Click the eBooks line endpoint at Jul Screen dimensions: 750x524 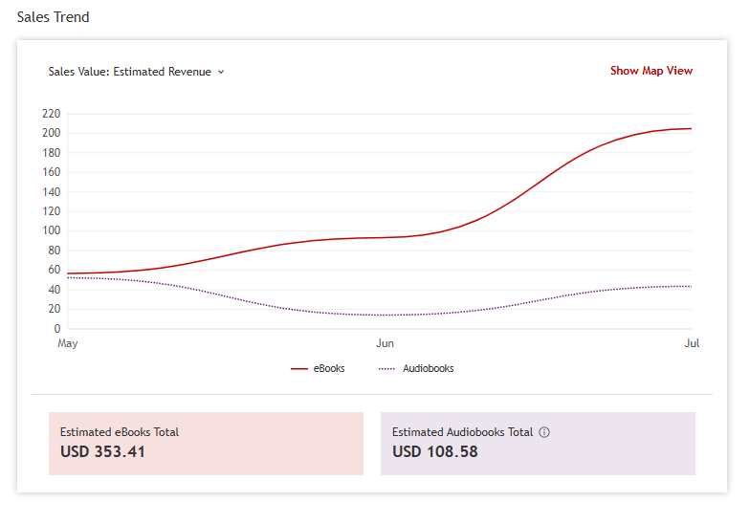click(x=691, y=128)
